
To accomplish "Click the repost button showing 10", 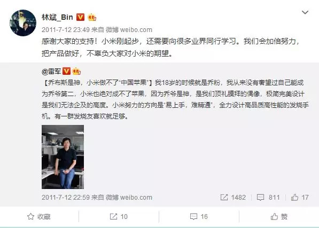I will (x=119, y=217).
